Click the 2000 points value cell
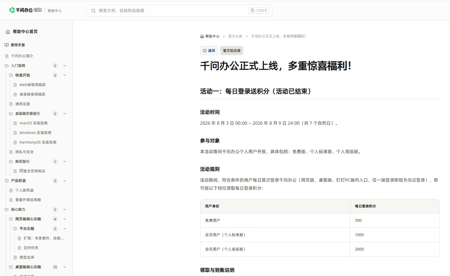Viewport: 450px width, 276px height. (395, 249)
